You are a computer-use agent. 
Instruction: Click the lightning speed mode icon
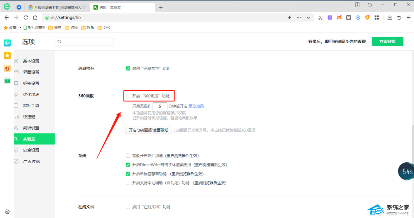pyautogui.click(x=289, y=18)
